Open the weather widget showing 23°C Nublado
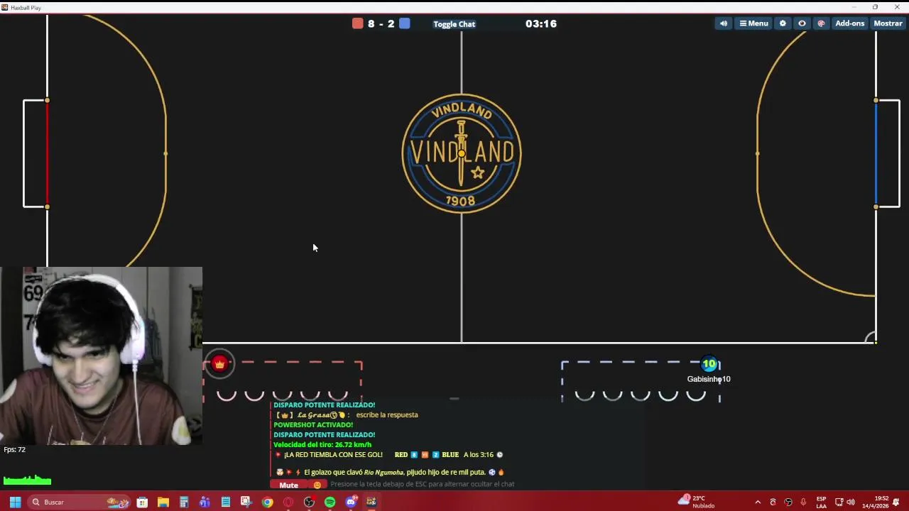909x511 pixels. click(697, 502)
